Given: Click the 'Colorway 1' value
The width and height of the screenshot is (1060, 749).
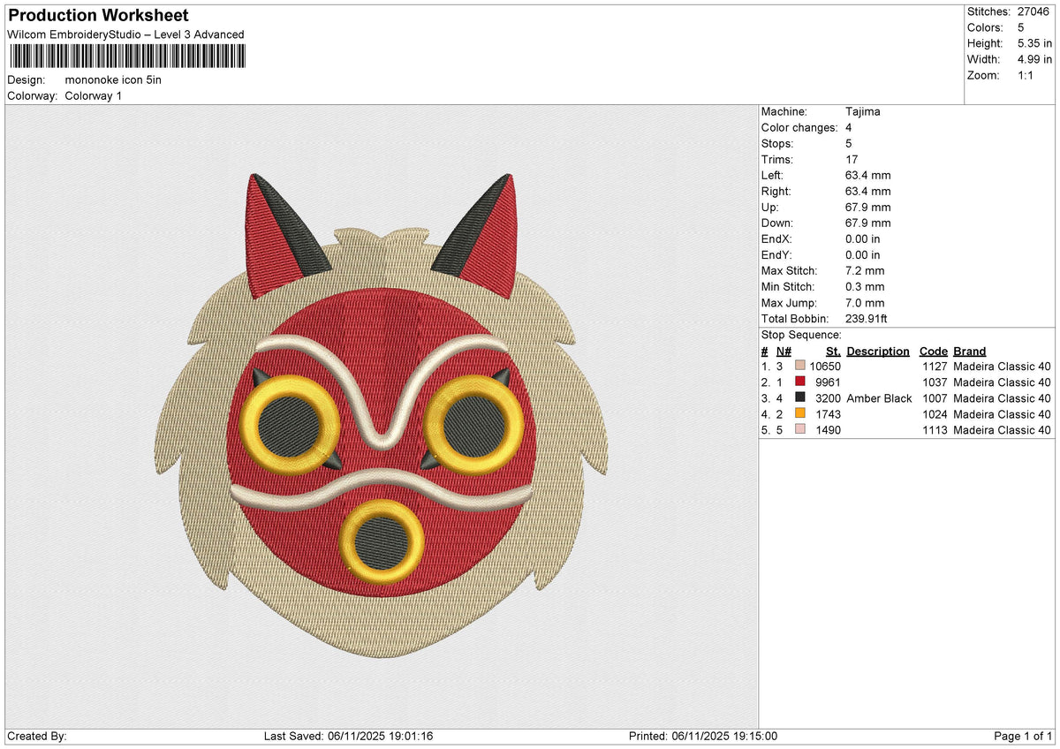Looking at the screenshot, I should (x=94, y=95).
